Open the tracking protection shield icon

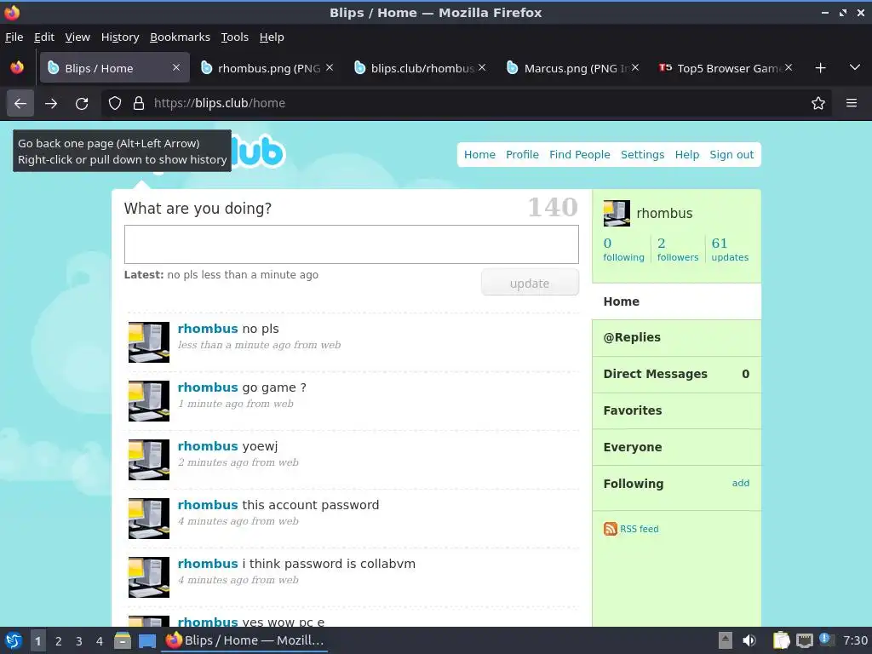click(x=115, y=103)
